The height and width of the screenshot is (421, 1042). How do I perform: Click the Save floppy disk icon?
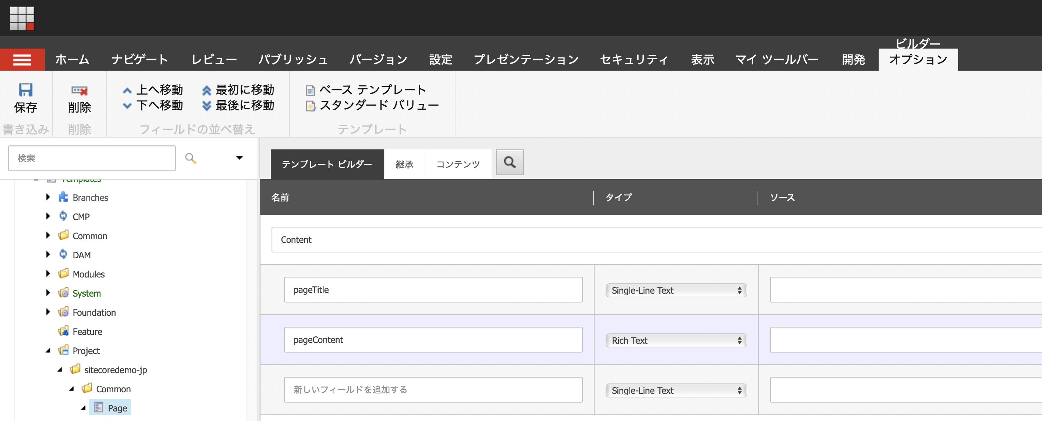25,89
